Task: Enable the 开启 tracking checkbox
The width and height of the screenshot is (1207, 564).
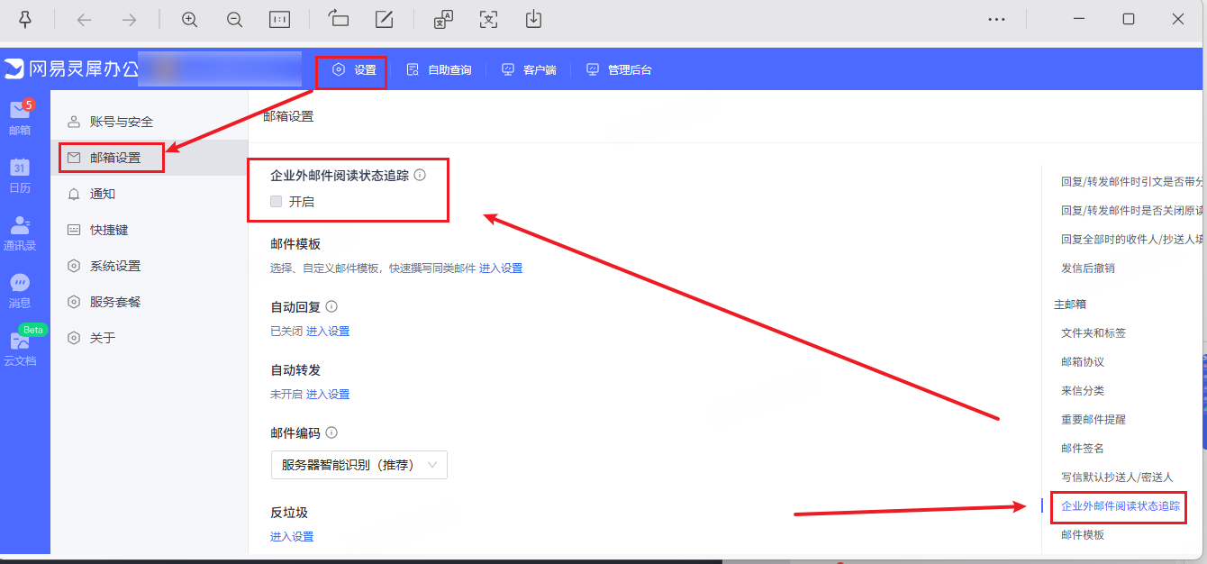Action: tap(277, 202)
